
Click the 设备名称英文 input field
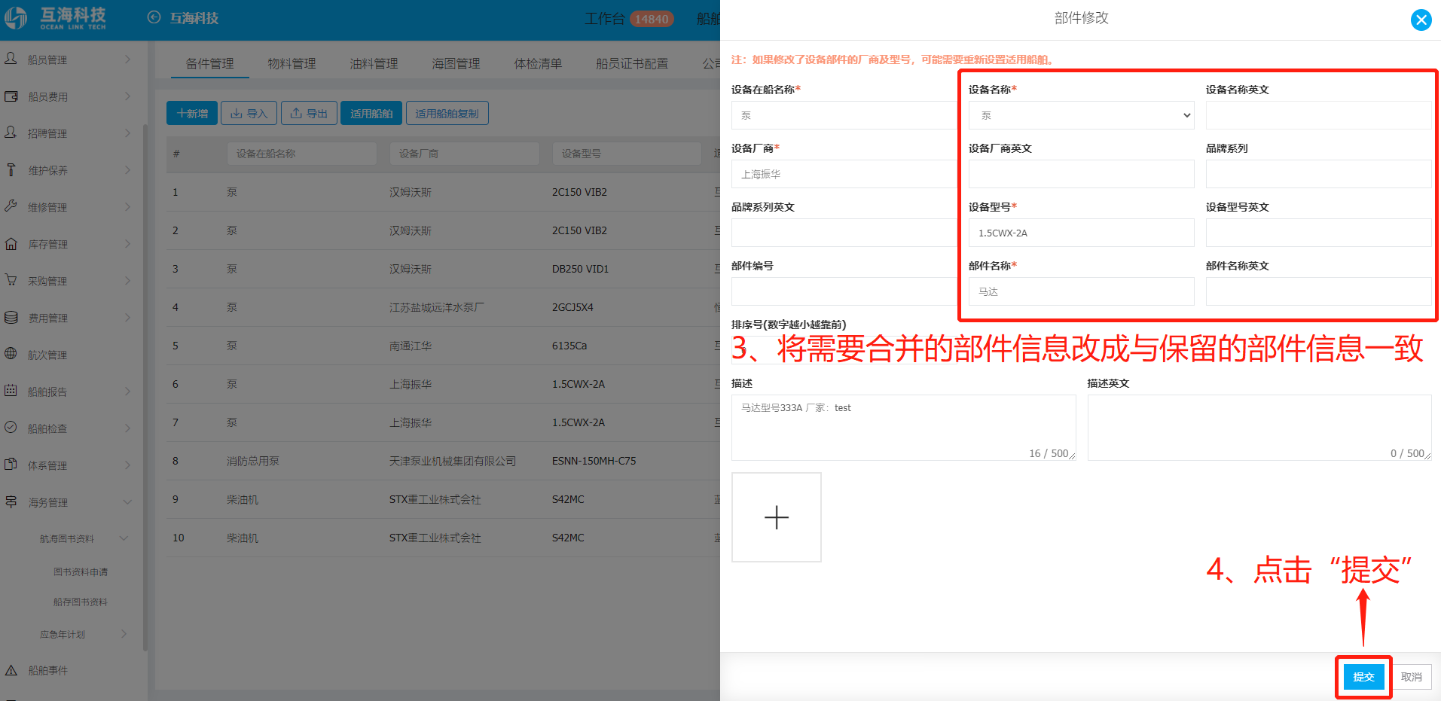[1318, 115]
